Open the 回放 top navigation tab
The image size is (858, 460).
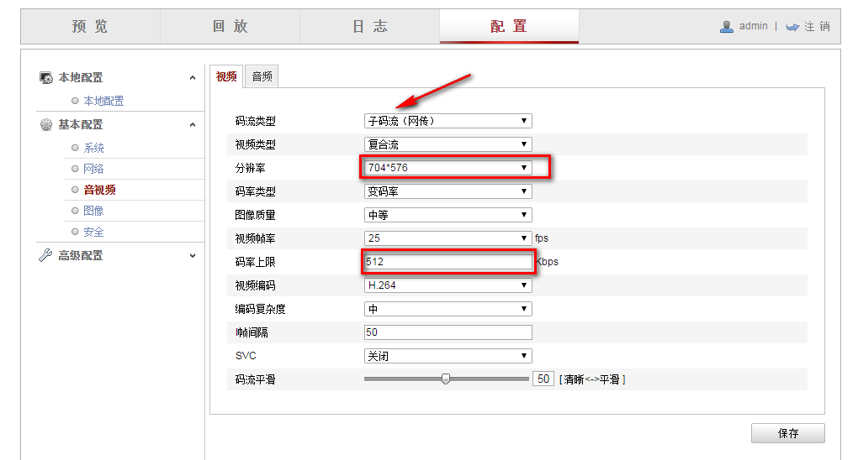point(230,27)
